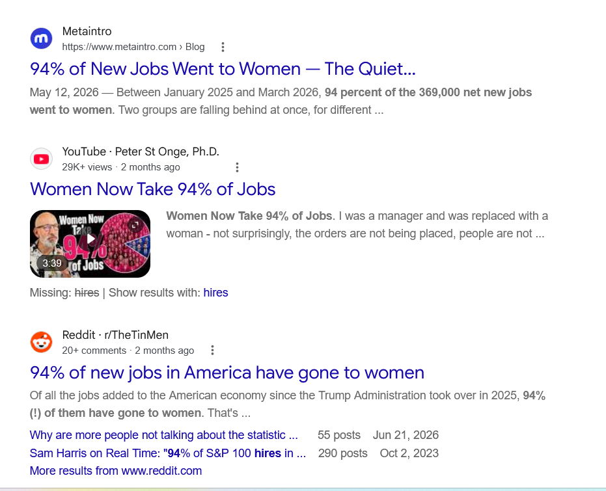Click the 'YouTube · Peter St Onge, Ph.D.' source label
The height and width of the screenshot is (491, 606).
pos(141,152)
